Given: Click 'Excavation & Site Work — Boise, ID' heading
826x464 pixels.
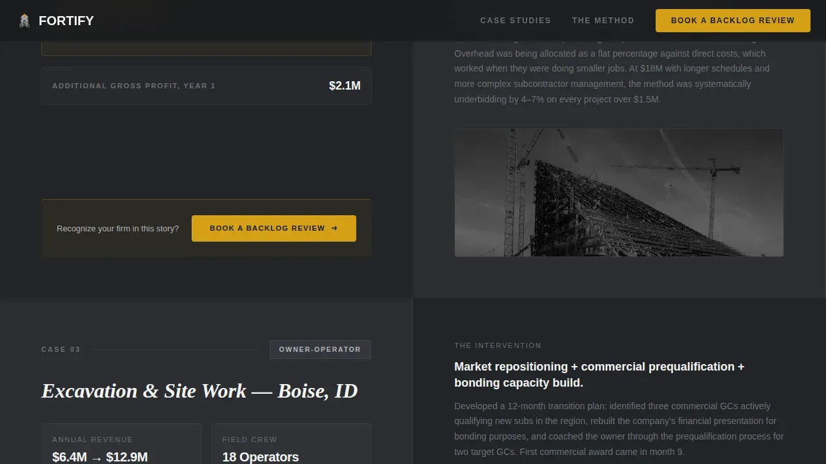Looking at the screenshot, I should (199, 391).
